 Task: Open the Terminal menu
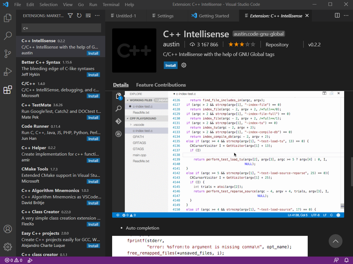[111, 4]
